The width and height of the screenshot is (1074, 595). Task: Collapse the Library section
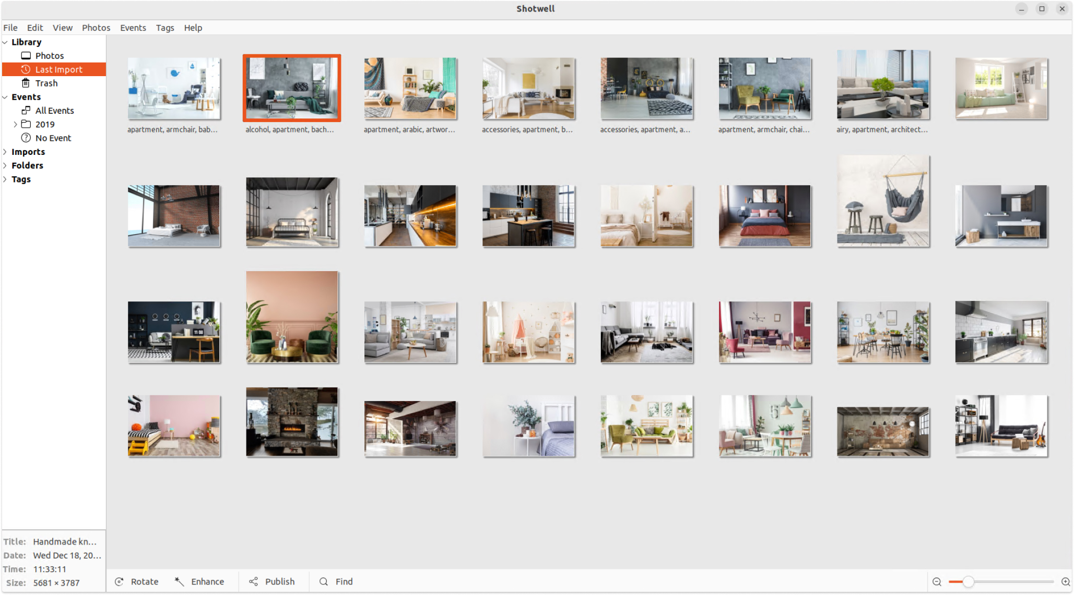(5, 42)
